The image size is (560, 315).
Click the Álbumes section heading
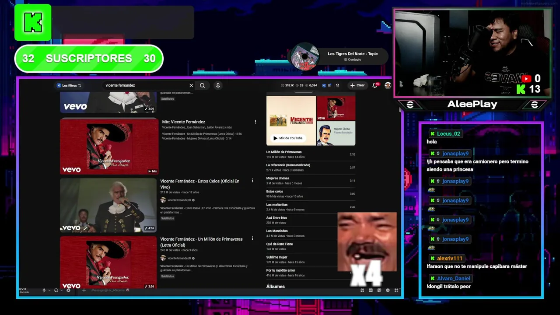click(x=275, y=286)
